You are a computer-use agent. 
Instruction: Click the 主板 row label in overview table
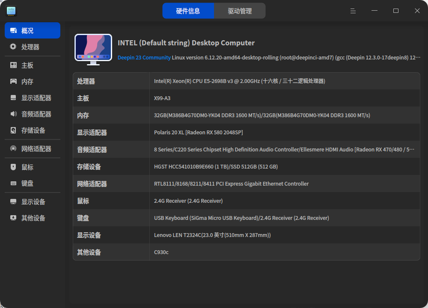(x=83, y=98)
